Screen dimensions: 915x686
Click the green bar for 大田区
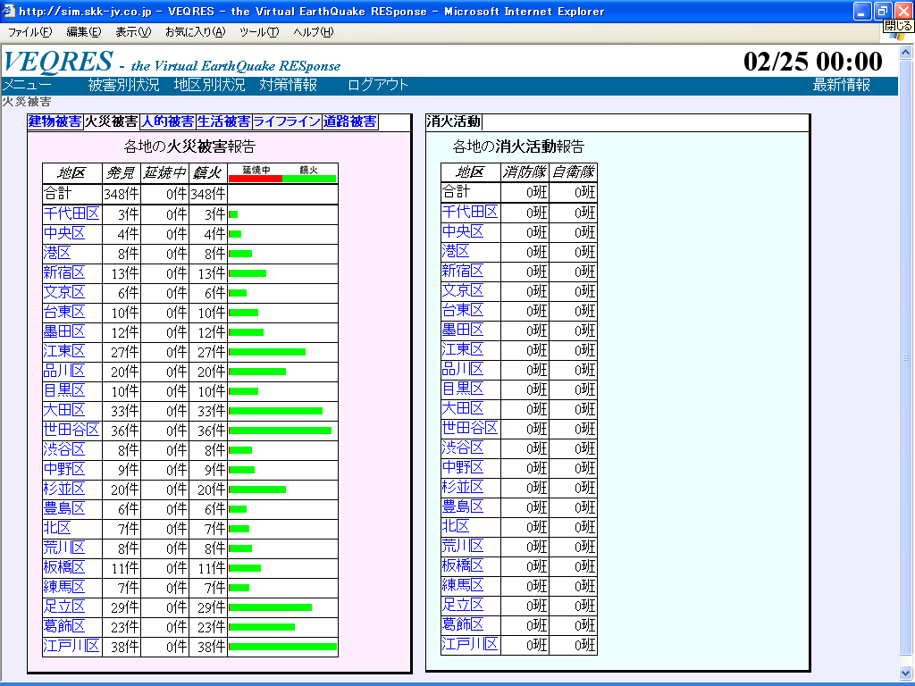pos(275,411)
